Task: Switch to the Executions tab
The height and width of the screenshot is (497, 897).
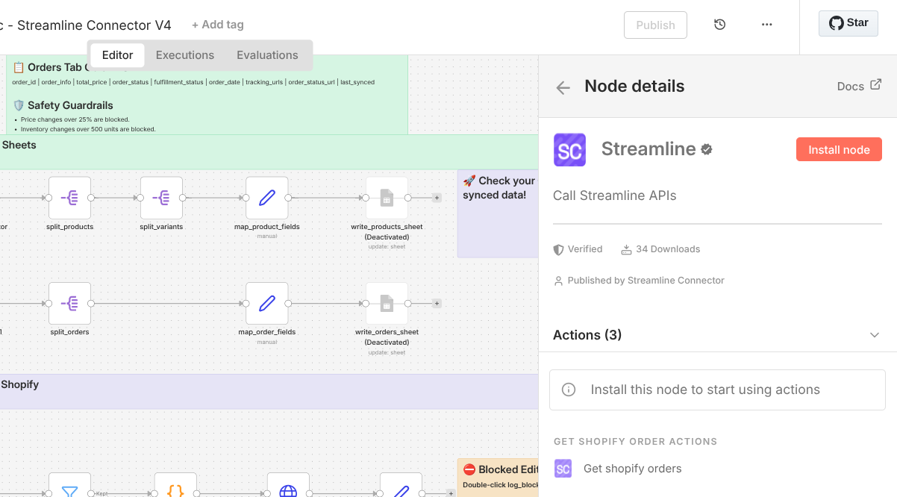Action: pos(184,54)
